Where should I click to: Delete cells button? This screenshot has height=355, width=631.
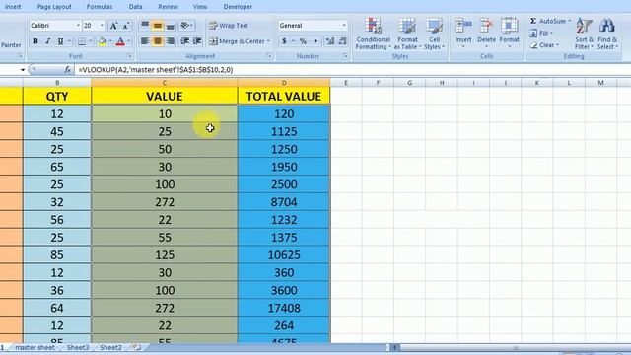486,33
